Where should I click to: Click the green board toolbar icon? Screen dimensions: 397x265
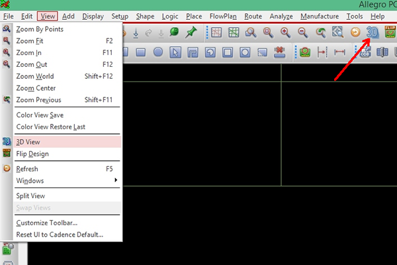[x=305, y=52]
